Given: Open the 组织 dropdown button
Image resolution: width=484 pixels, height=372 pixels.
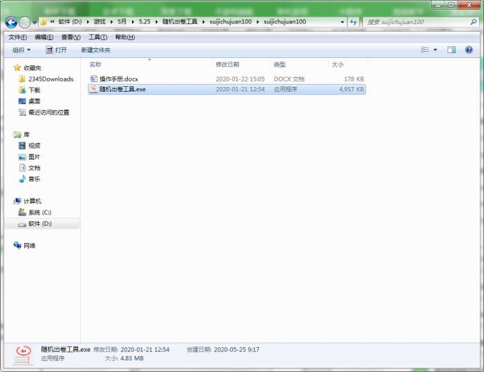Looking at the screenshot, I should point(21,50).
